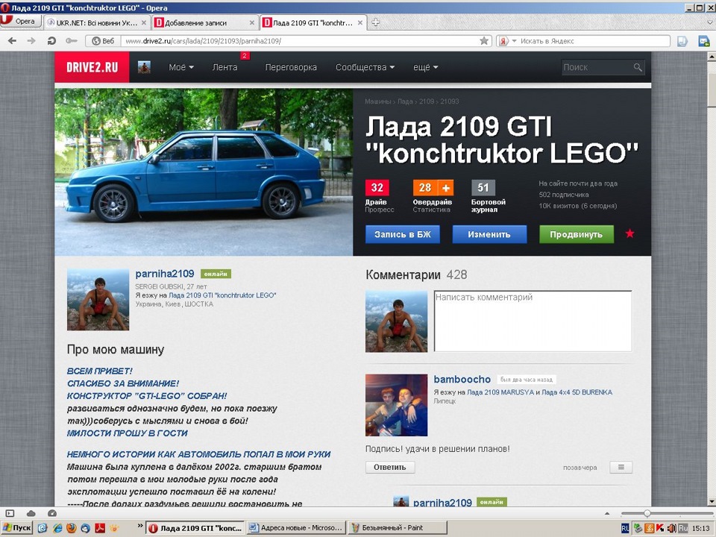716x537 pixels.
Task: Click the red 32 Драйв counter
Action: (x=377, y=188)
